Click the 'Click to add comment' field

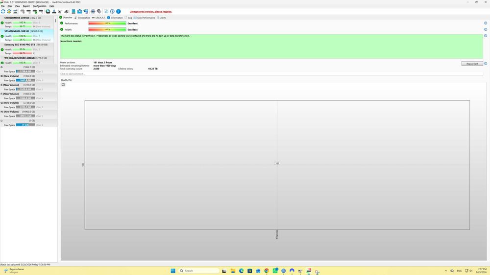(271, 74)
